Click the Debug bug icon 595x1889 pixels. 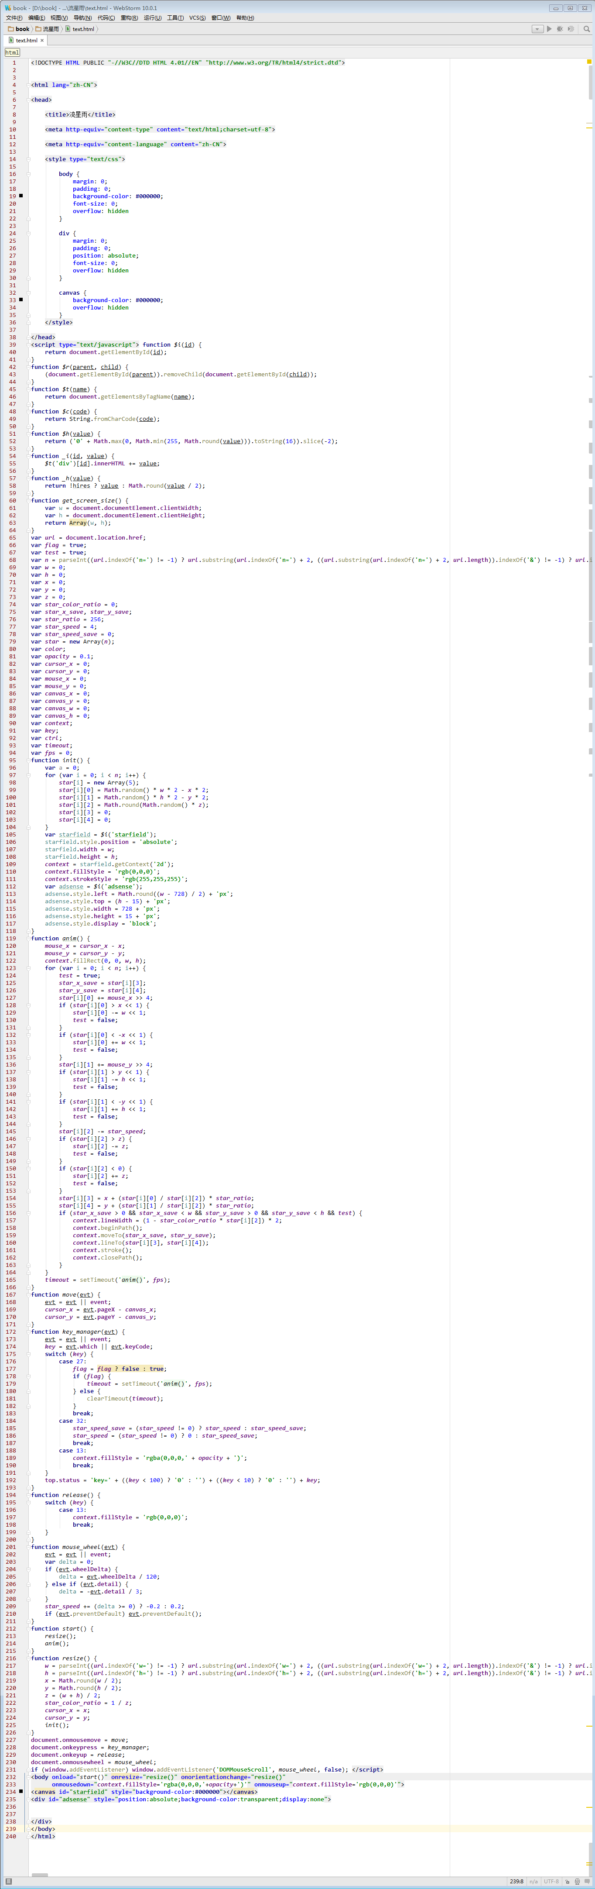(560, 29)
